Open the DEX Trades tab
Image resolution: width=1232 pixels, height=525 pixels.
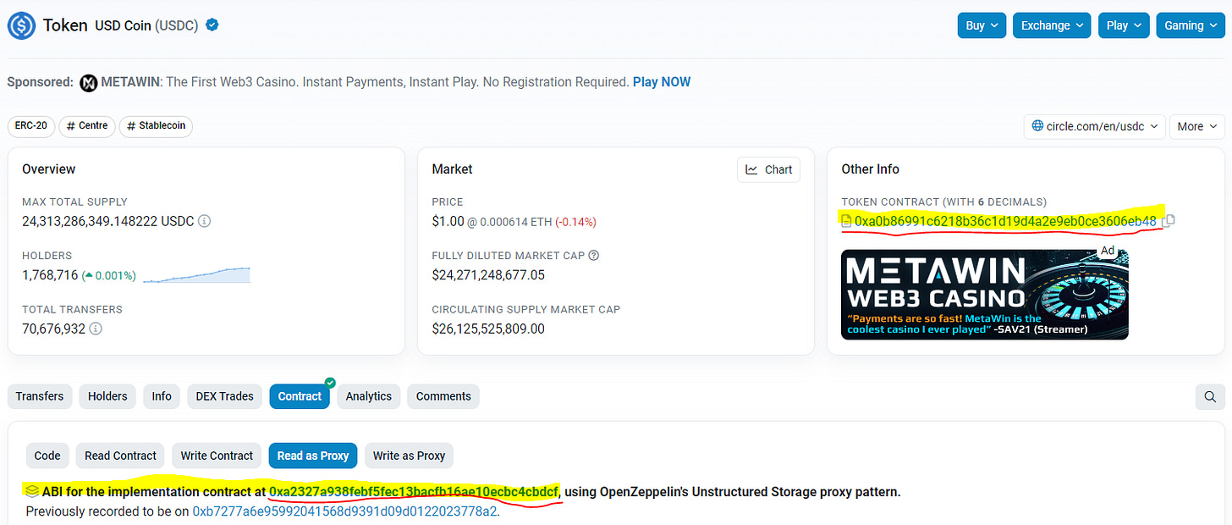coord(224,396)
